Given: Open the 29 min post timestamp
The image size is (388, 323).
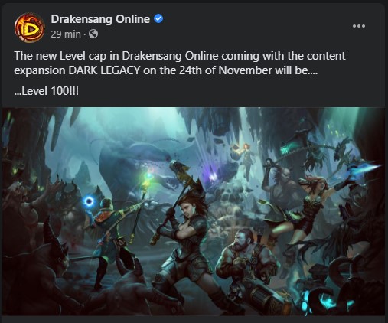Looking at the screenshot, I should [66, 34].
